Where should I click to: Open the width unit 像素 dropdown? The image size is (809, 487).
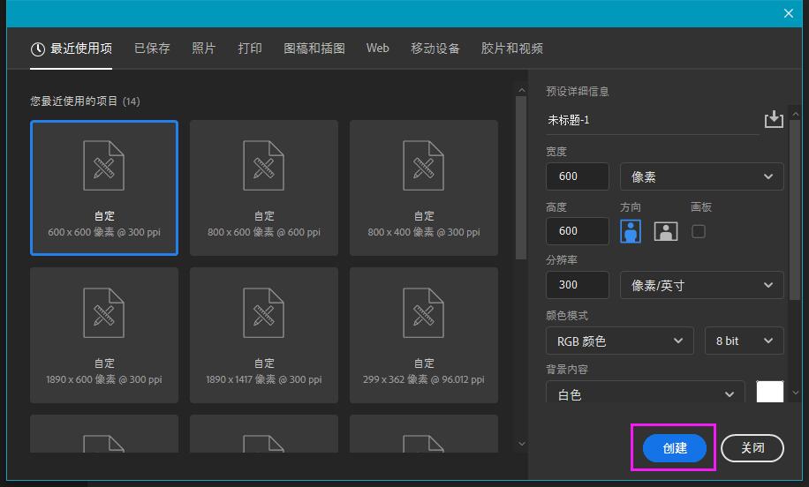point(701,176)
